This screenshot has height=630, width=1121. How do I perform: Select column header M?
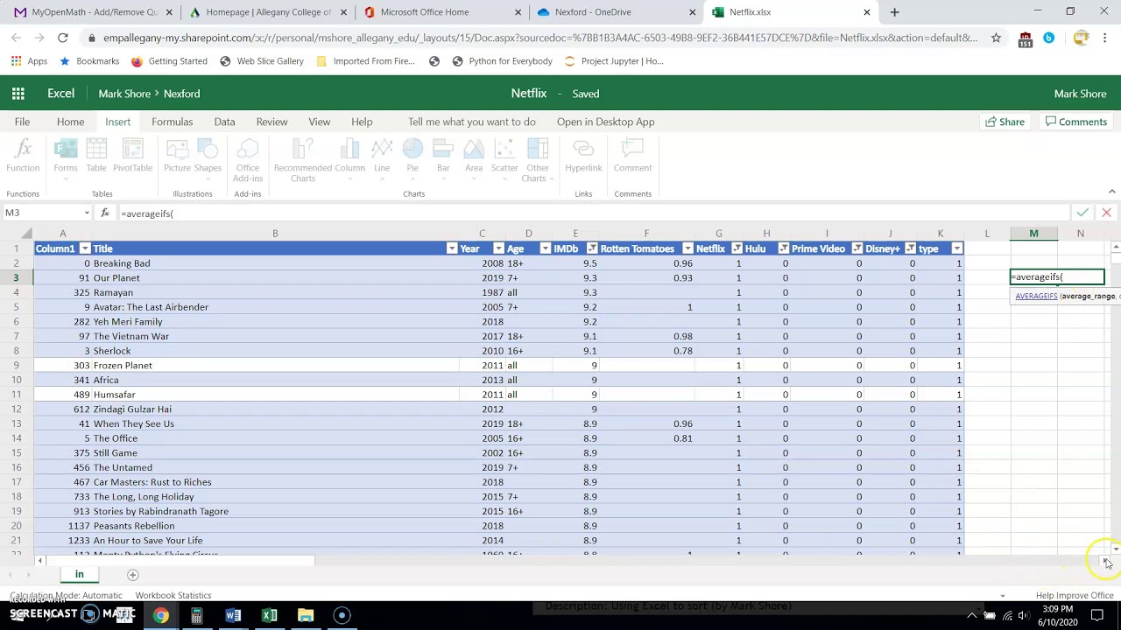(1033, 234)
